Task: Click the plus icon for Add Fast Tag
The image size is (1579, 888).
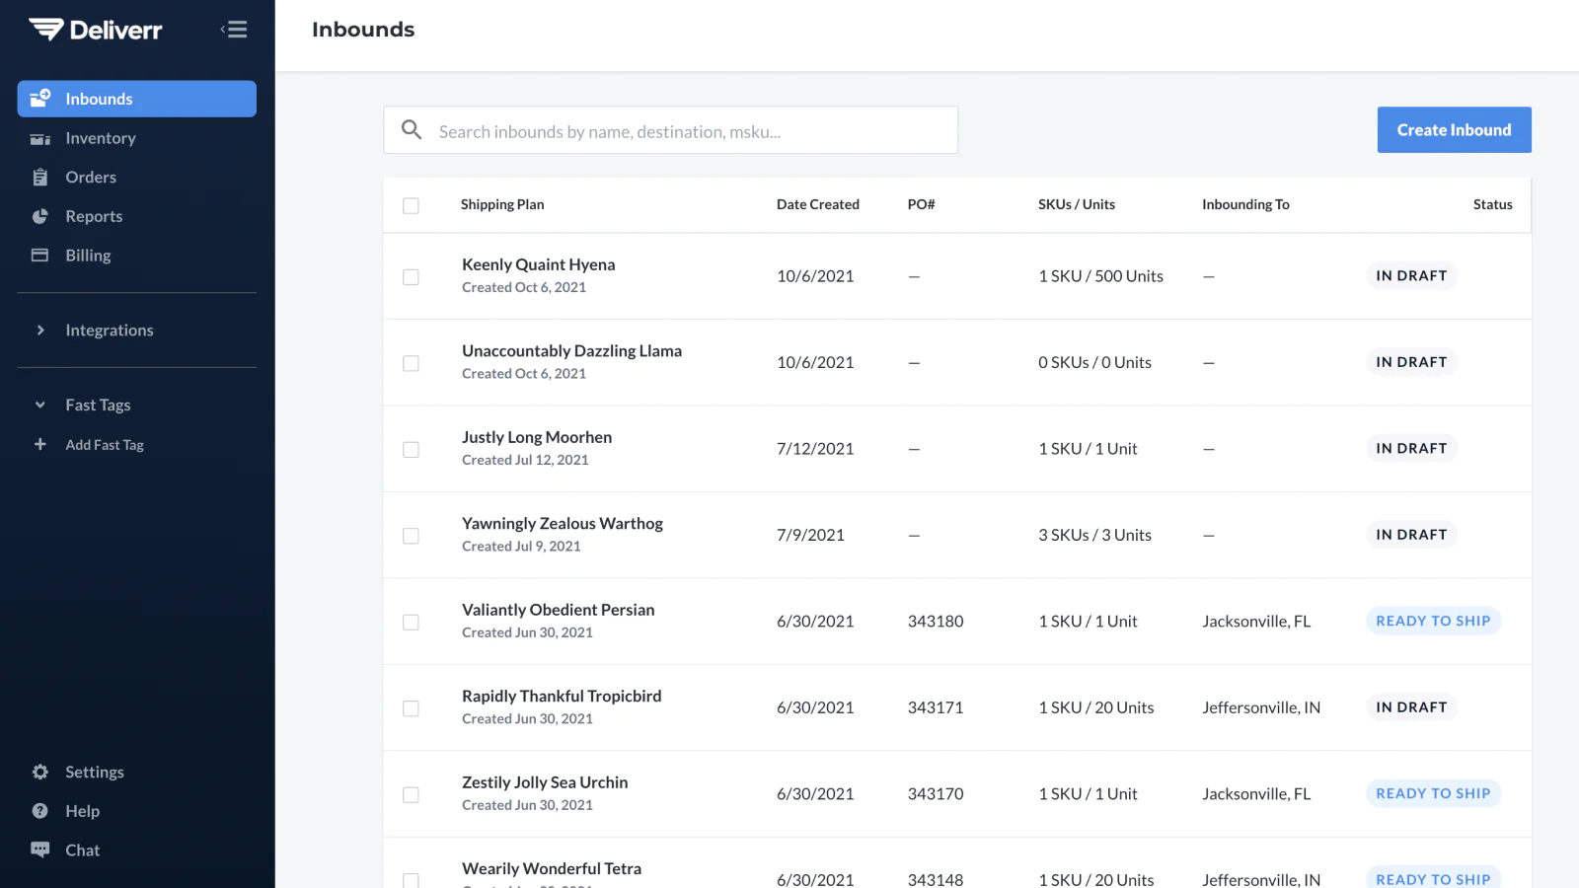Action: coord(40,445)
